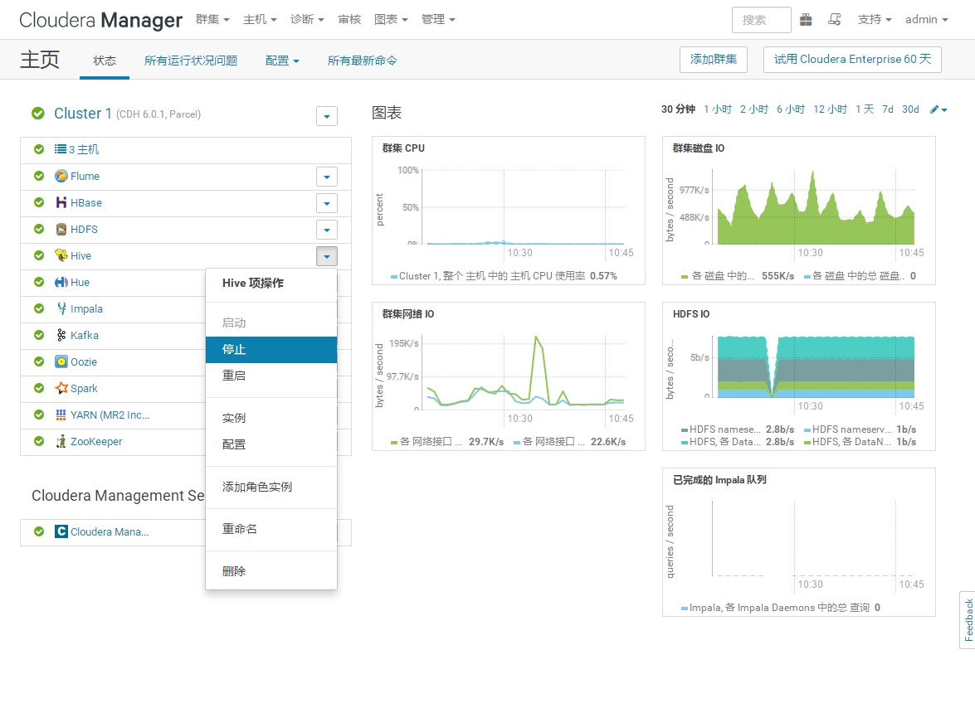Viewport: 975px width, 713px height.
Task: Open the HBase actions dropdown arrow
Action: click(x=327, y=203)
